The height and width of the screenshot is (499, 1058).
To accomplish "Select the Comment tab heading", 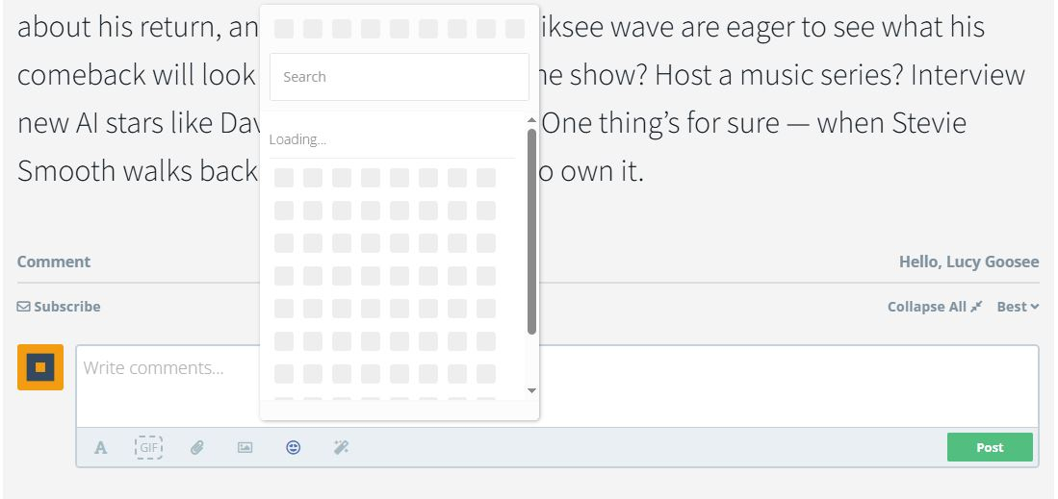I will tap(54, 262).
